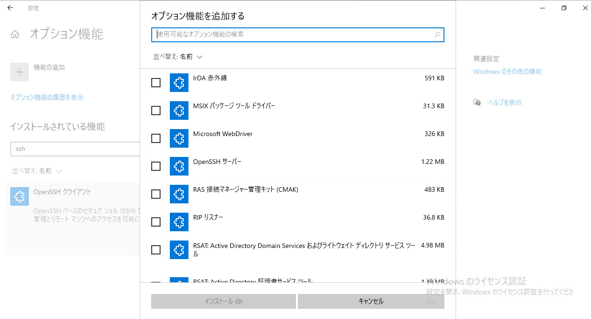Open オプション機能の履歴を表示 link
Viewport: 591px width, 319px height.
[x=47, y=98]
